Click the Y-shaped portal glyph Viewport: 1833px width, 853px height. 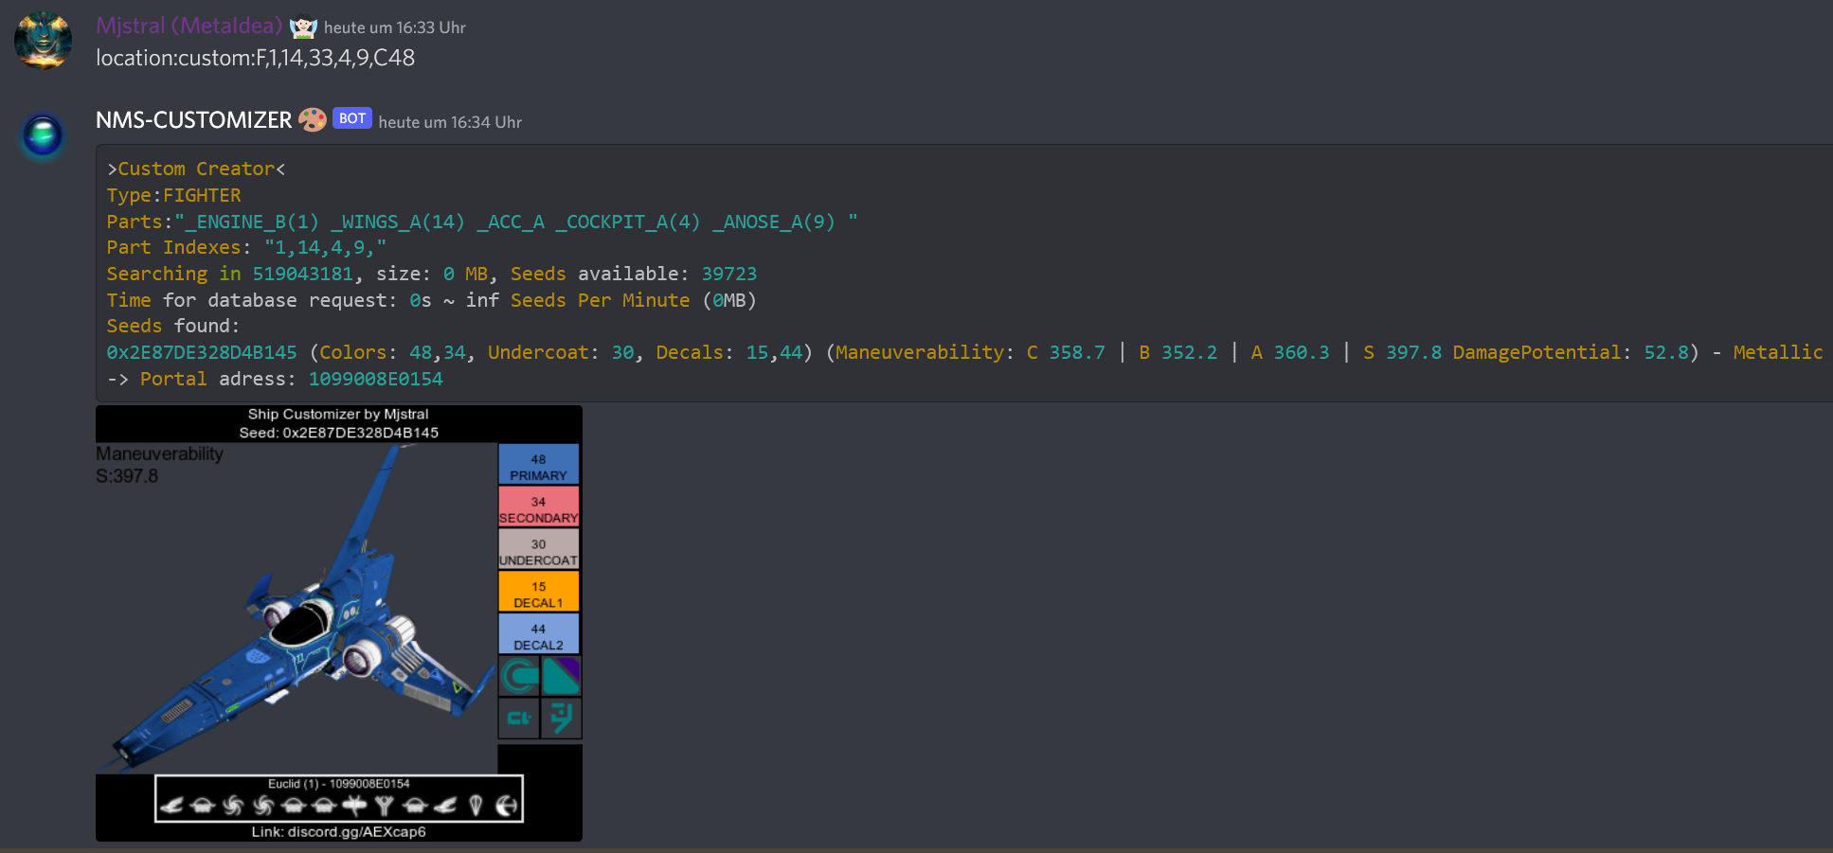point(384,806)
